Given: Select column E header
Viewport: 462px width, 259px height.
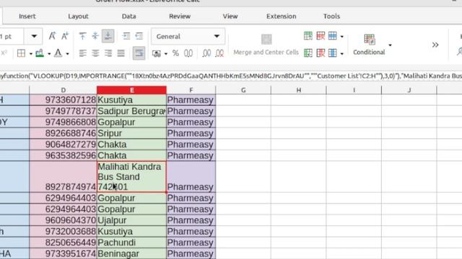Looking at the screenshot, I should [131, 90].
